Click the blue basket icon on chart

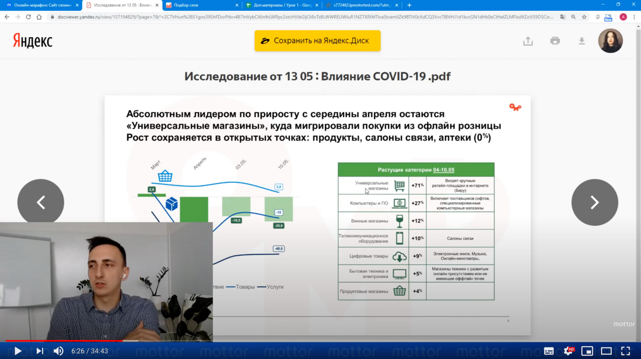coord(165,176)
